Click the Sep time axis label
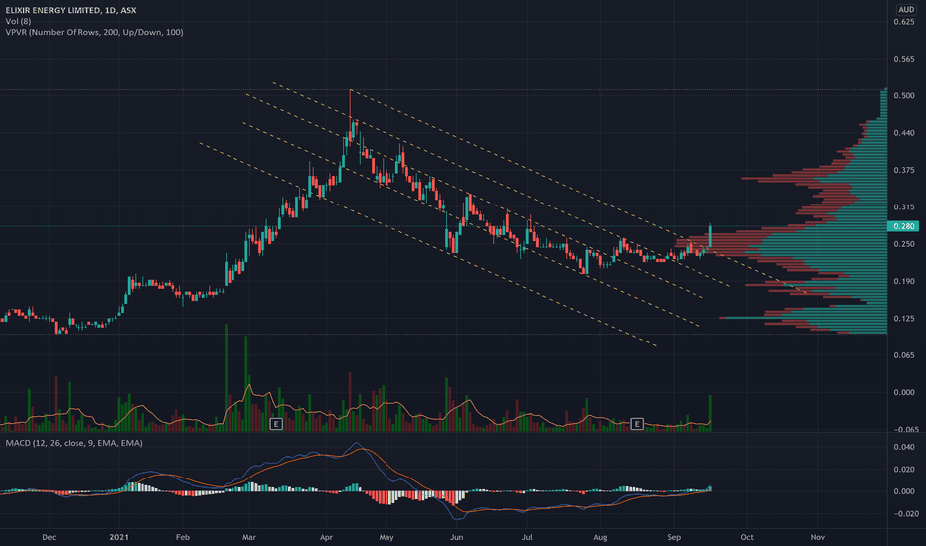Viewport: 926px width, 546px height. (674, 537)
